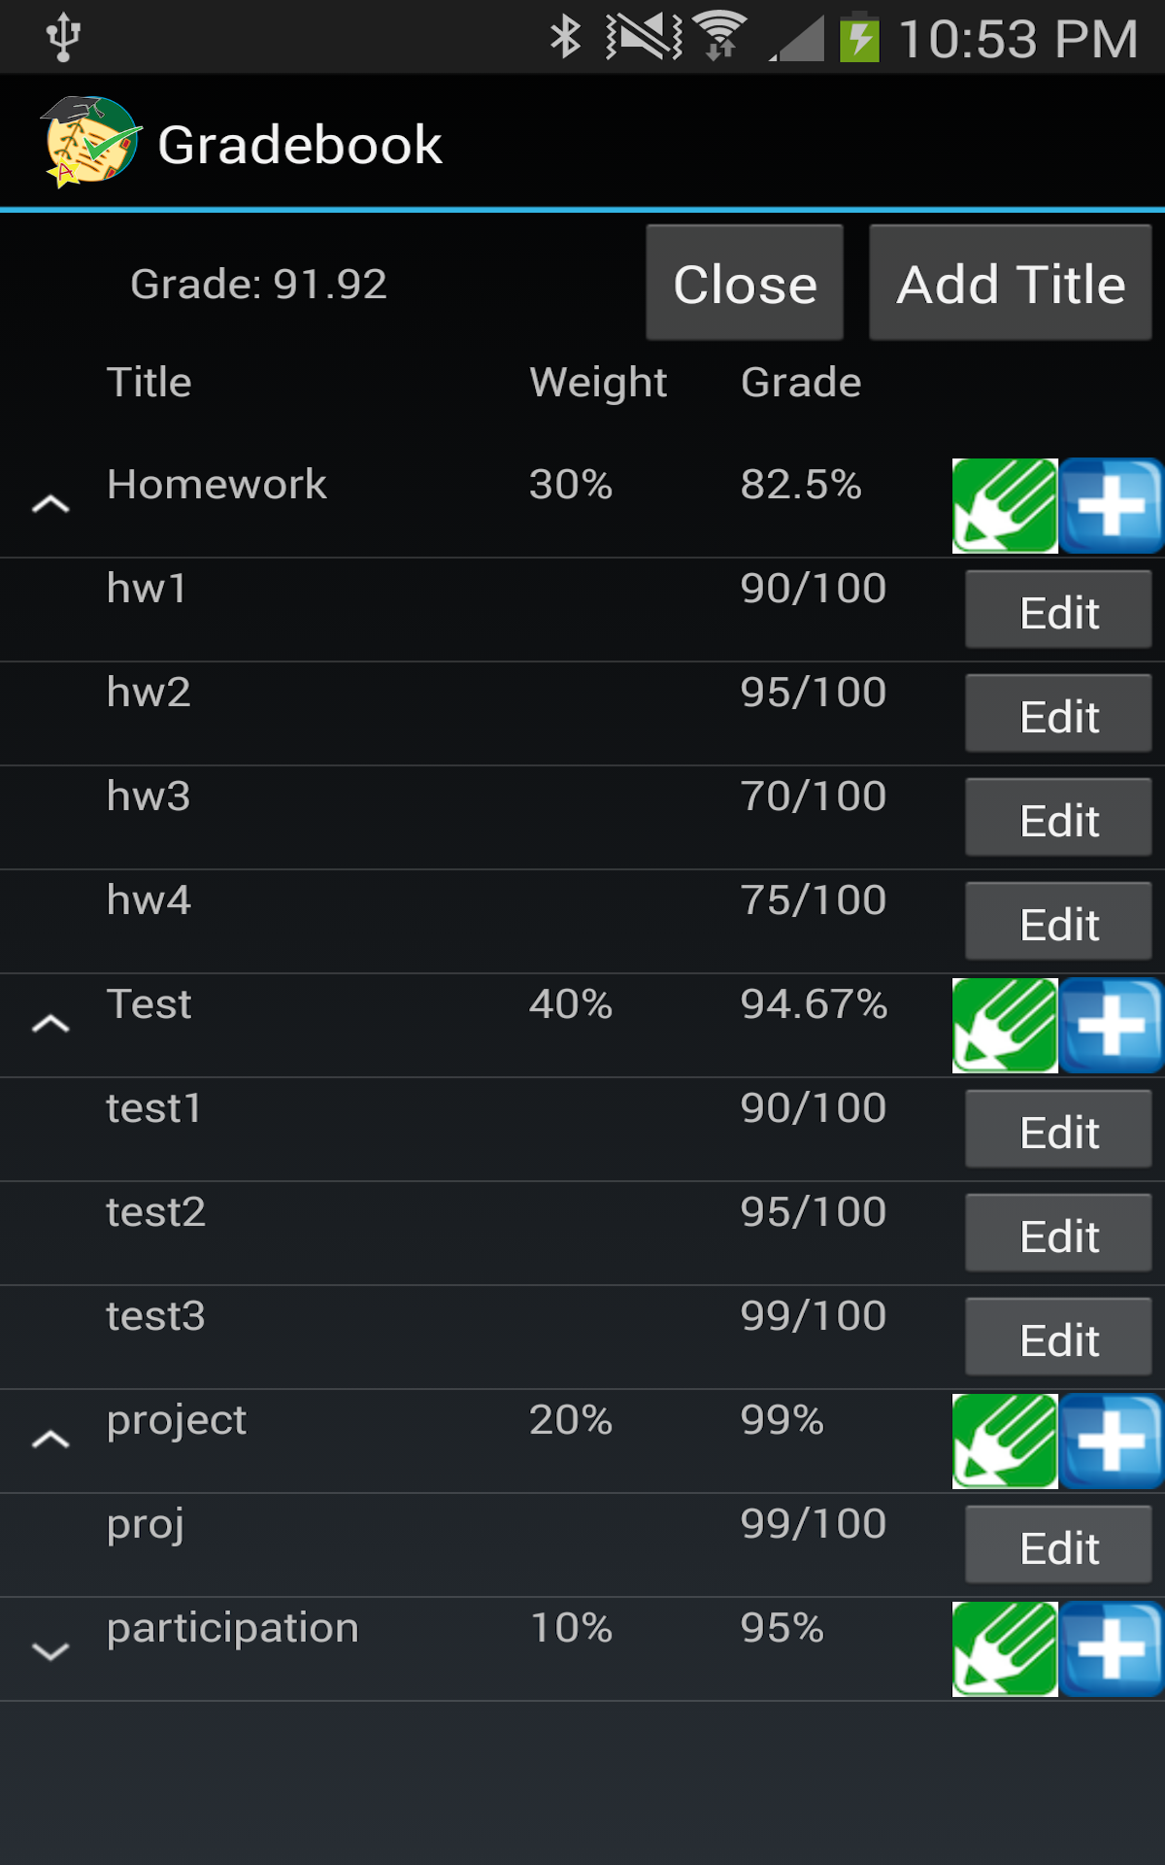Image resolution: width=1165 pixels, height=1865 pixels.
Task: Tap the battery indicator in the status bar
Action: coord(858,35)
